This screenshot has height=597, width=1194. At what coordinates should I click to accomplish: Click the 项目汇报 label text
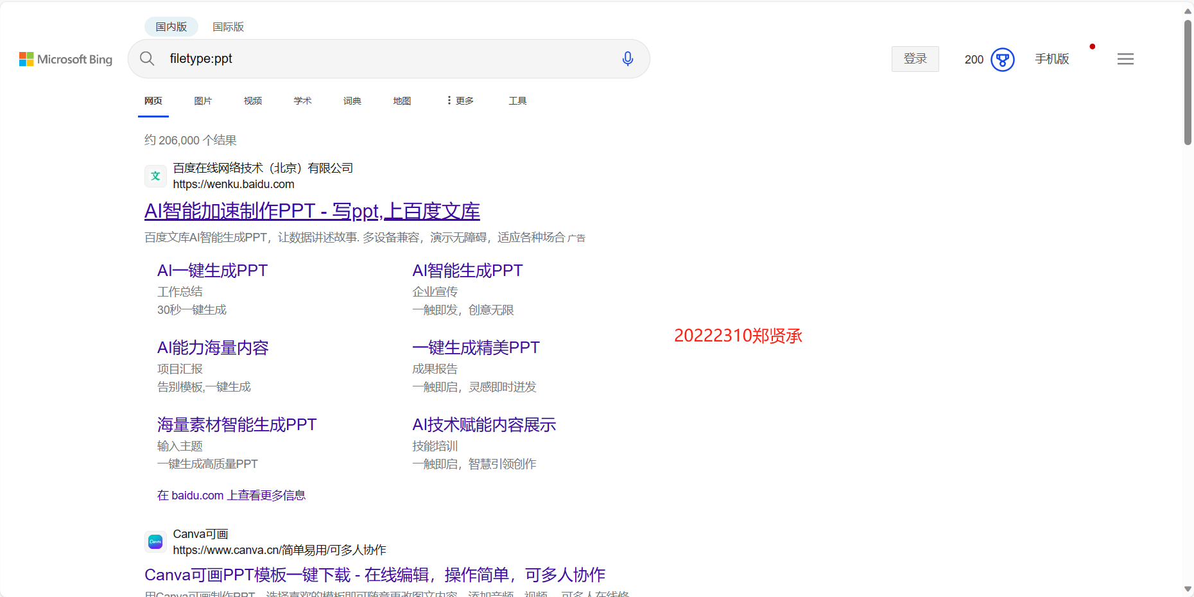(180, 369)
